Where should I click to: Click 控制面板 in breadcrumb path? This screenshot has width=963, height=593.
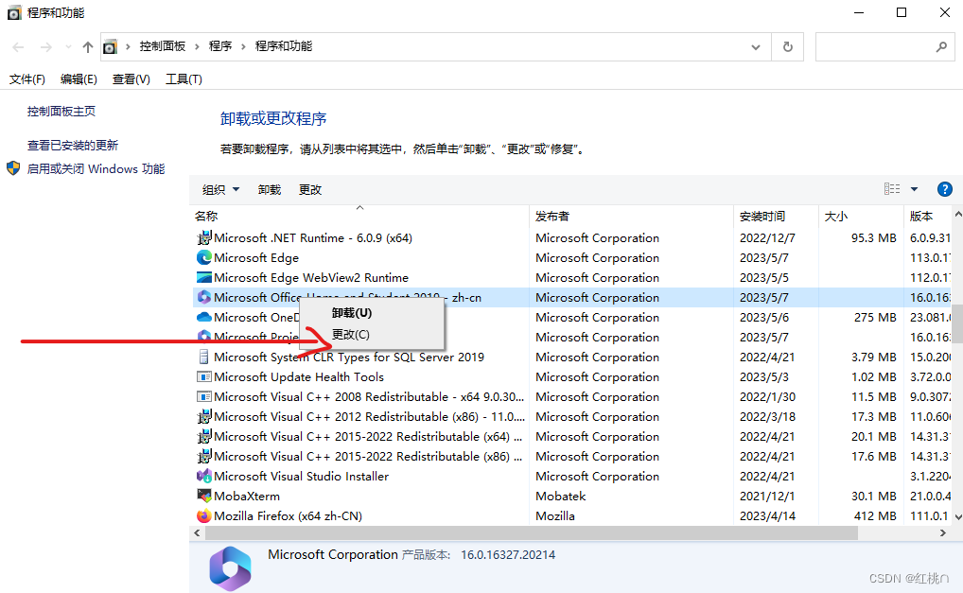point(162,46)
